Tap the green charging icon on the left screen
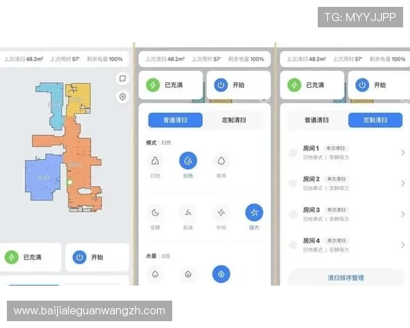This screenshot has height=328, width=410. (12, 257)
